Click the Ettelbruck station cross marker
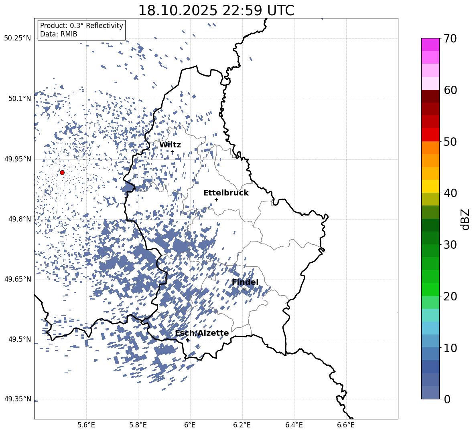This screenshot has height=433, width=475. pos(216,199)
